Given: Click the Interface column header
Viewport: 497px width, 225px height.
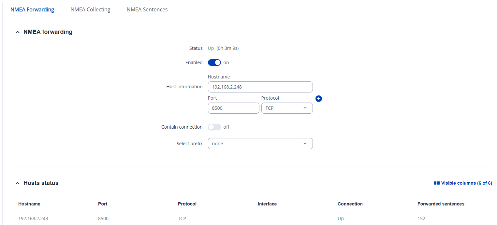Looking at the screenshot, I should 267,204.
